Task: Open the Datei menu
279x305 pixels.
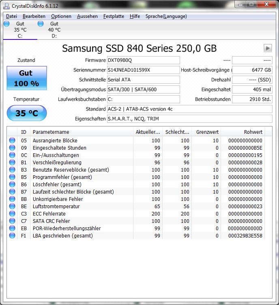Action: [x=11, y=16]
